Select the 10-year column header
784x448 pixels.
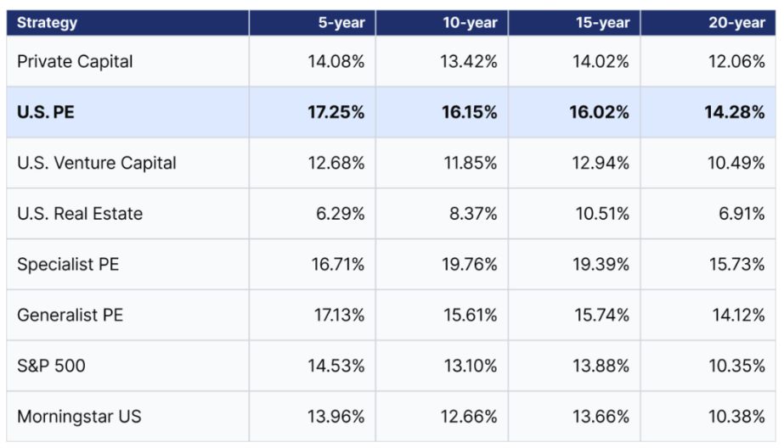tap(470, 22)
